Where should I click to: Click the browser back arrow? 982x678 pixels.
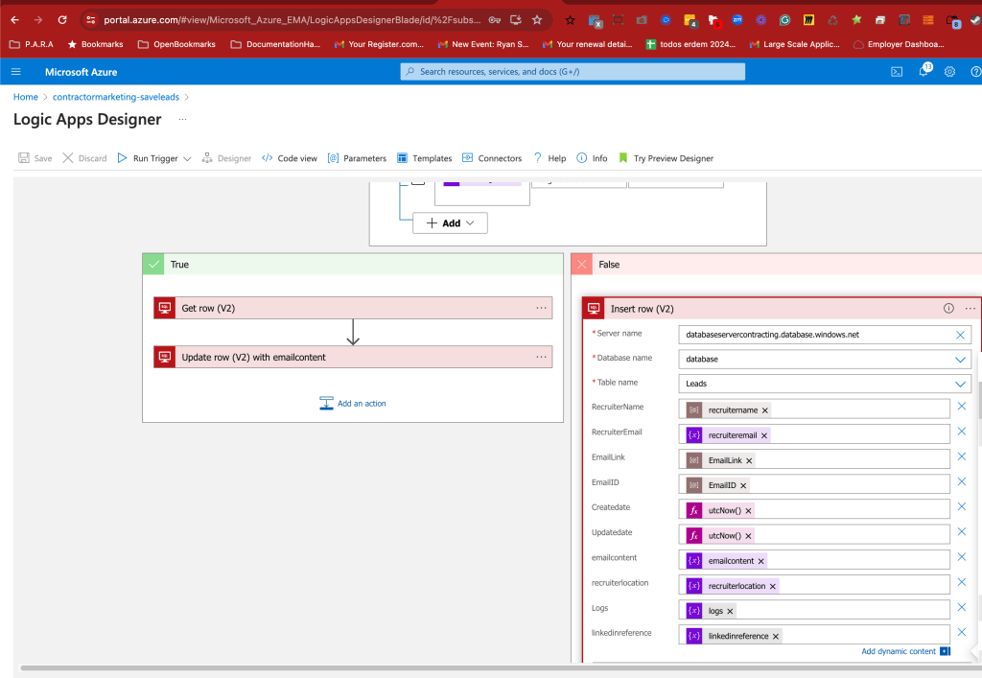pyautogui.click(x=15, y=20)
